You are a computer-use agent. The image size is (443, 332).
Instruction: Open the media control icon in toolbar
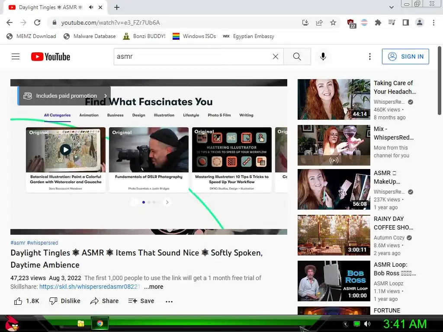tap(392, 22)
